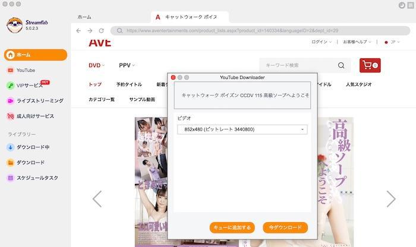
Task: Switch to the ホーム tab
Action: click(x=84, y=17)
